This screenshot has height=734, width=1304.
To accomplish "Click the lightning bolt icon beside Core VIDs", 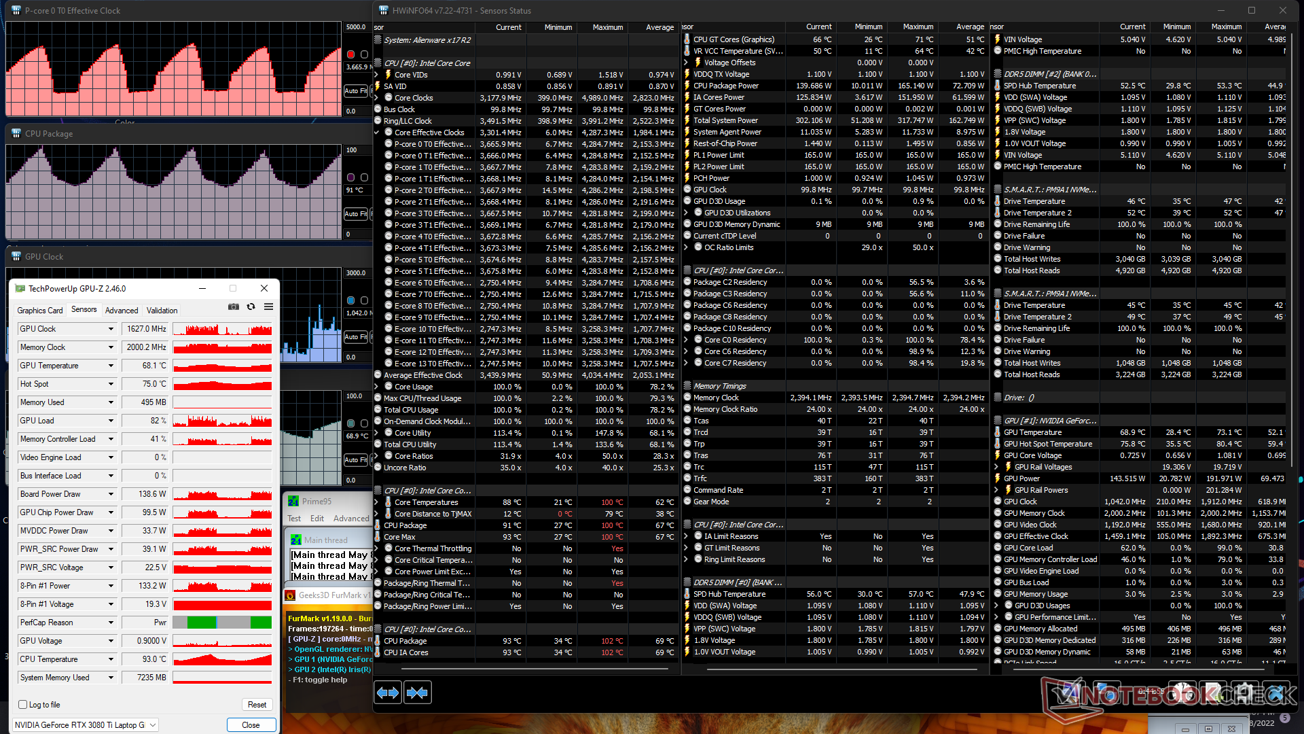I will coord(388,75).
